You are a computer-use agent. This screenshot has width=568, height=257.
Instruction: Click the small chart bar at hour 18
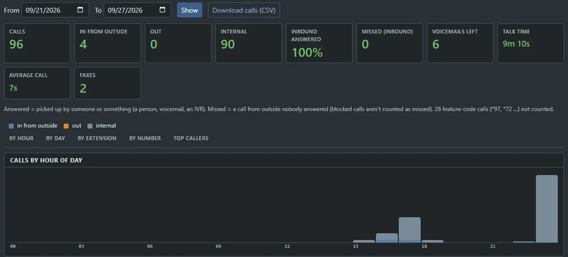pos(432,241)
